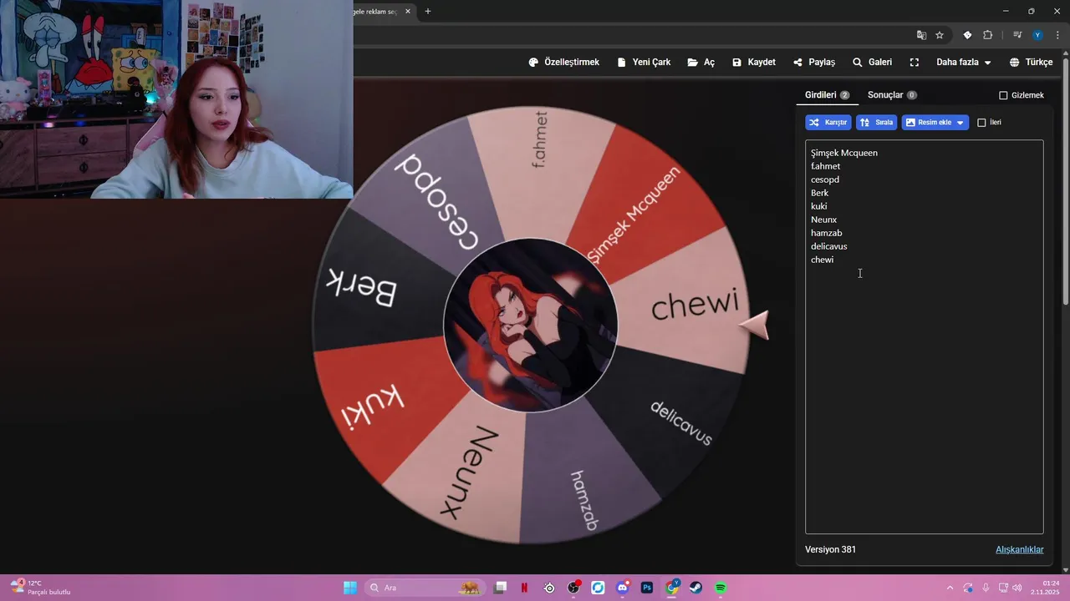Click the 'kuki' entry in list

(x=818, y=206)
